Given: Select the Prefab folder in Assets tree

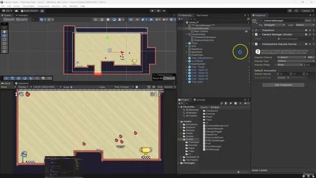Looking at the screenshot, I should (x=188, y=133).
